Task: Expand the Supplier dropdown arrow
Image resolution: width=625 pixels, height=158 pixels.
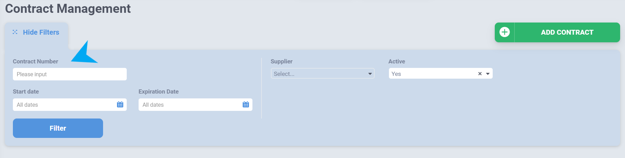Action: 370,74
